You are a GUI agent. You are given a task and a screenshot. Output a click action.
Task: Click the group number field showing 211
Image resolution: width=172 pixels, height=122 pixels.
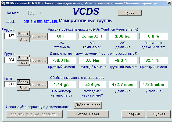(10, 84)
